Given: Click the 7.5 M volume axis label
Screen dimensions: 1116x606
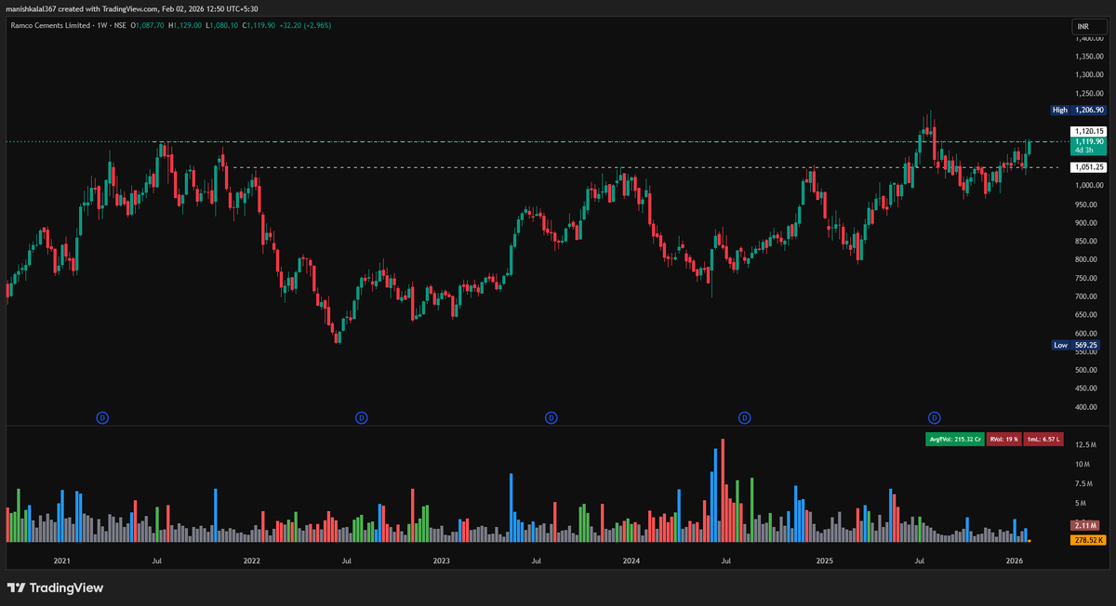Looking at the screenshot, I should click(1086, 484).
